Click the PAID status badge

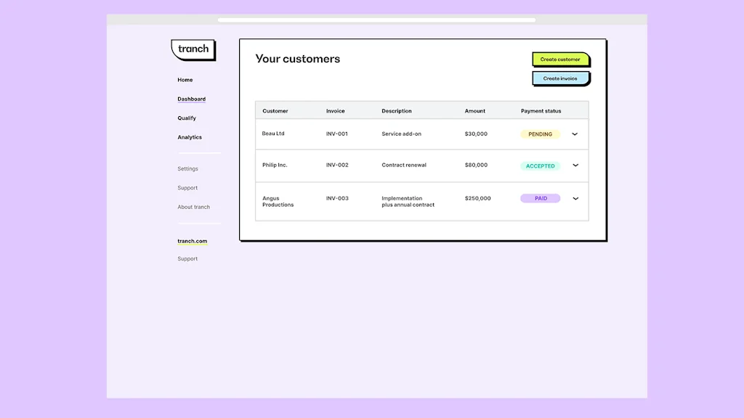click(540, 198)
